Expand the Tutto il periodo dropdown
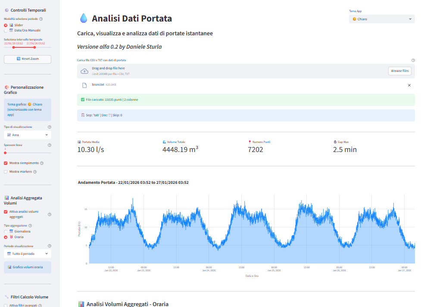The height and width of the screenshot is (307, 424). (27, 254)
